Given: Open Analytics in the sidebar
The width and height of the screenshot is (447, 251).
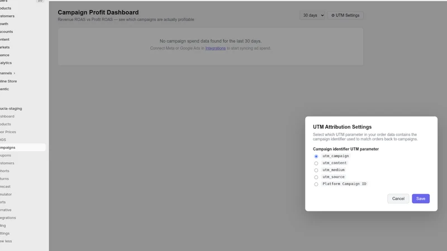Looking at the screenshot, I should pos(6,63).
